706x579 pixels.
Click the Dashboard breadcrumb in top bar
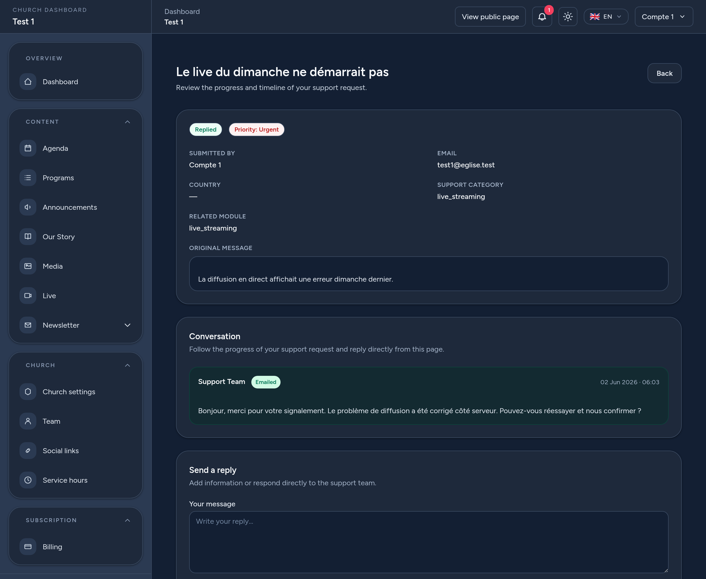(x=182, y=12)
